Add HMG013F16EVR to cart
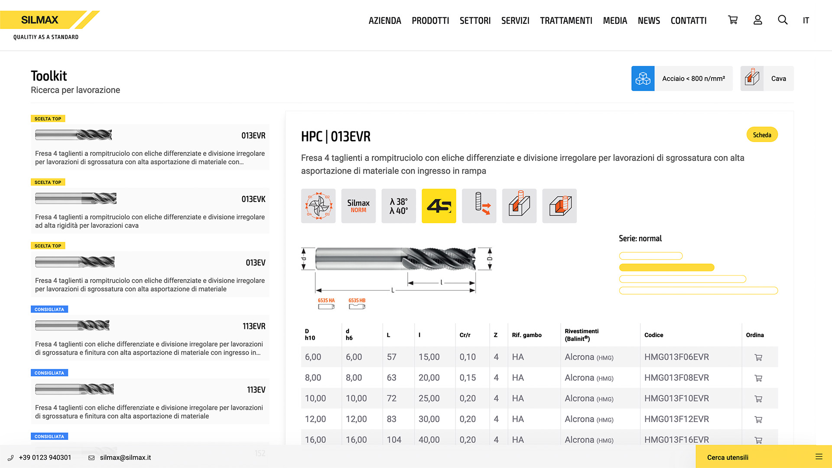Screen dimensions: 832x468 758,440
